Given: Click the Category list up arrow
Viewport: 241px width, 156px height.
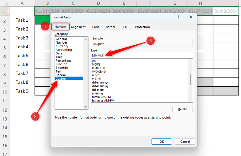Looking at the screenshot, I should pyautogui.click(x=86, y=40).
